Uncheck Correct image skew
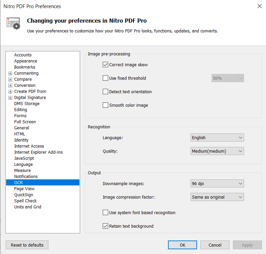Screen dimensions: 266x254 [x=105, y=65]
